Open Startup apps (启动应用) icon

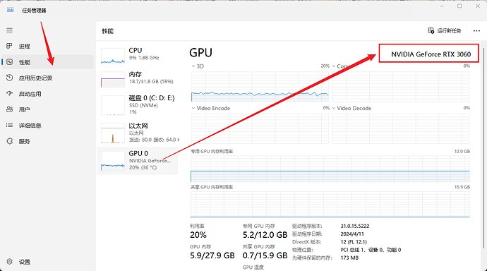point(10,93)
